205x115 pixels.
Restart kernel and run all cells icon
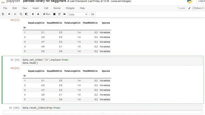click(65, 14)
